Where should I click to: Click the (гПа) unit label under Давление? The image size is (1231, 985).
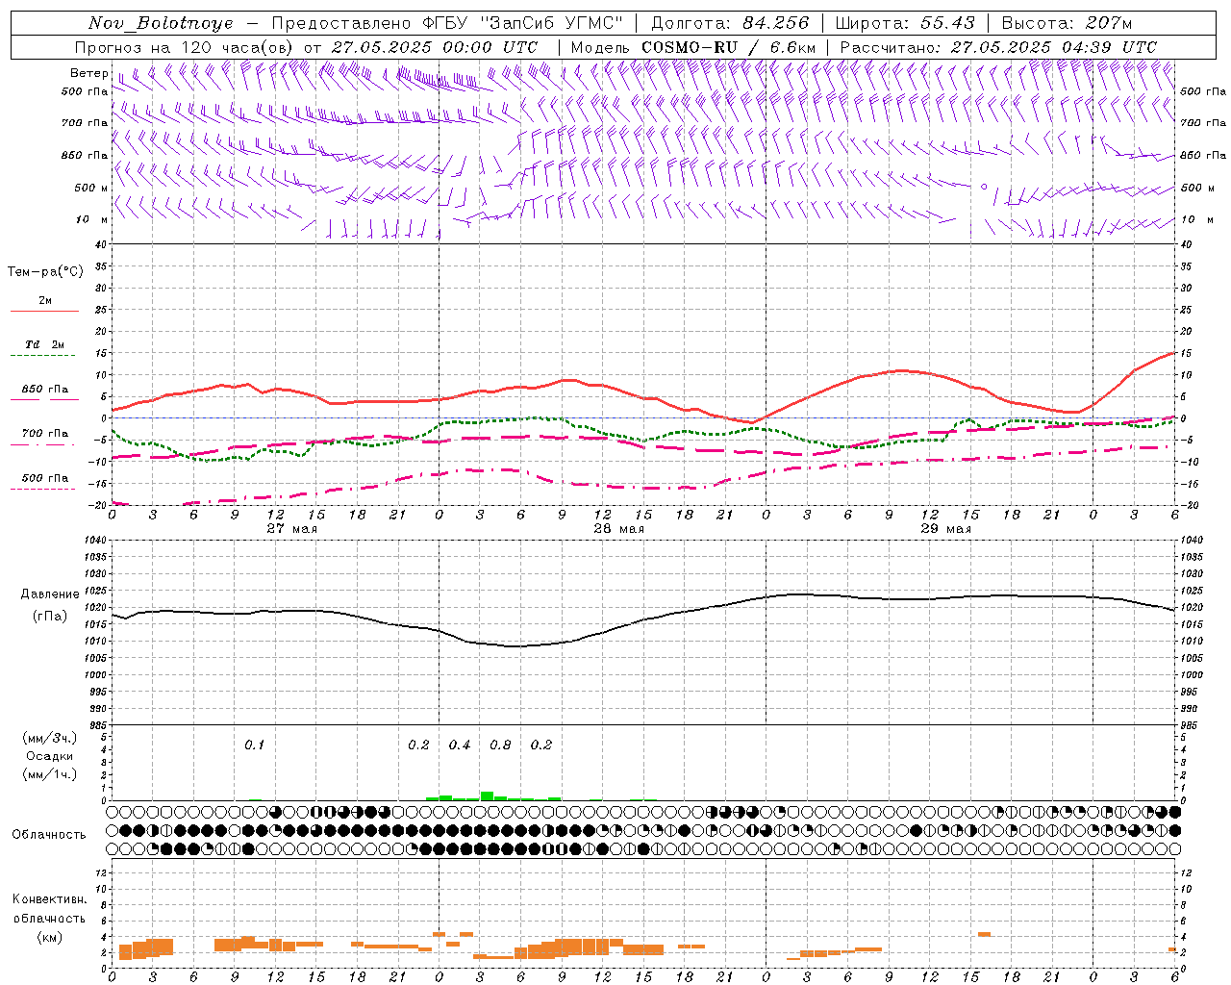(50, 616)
